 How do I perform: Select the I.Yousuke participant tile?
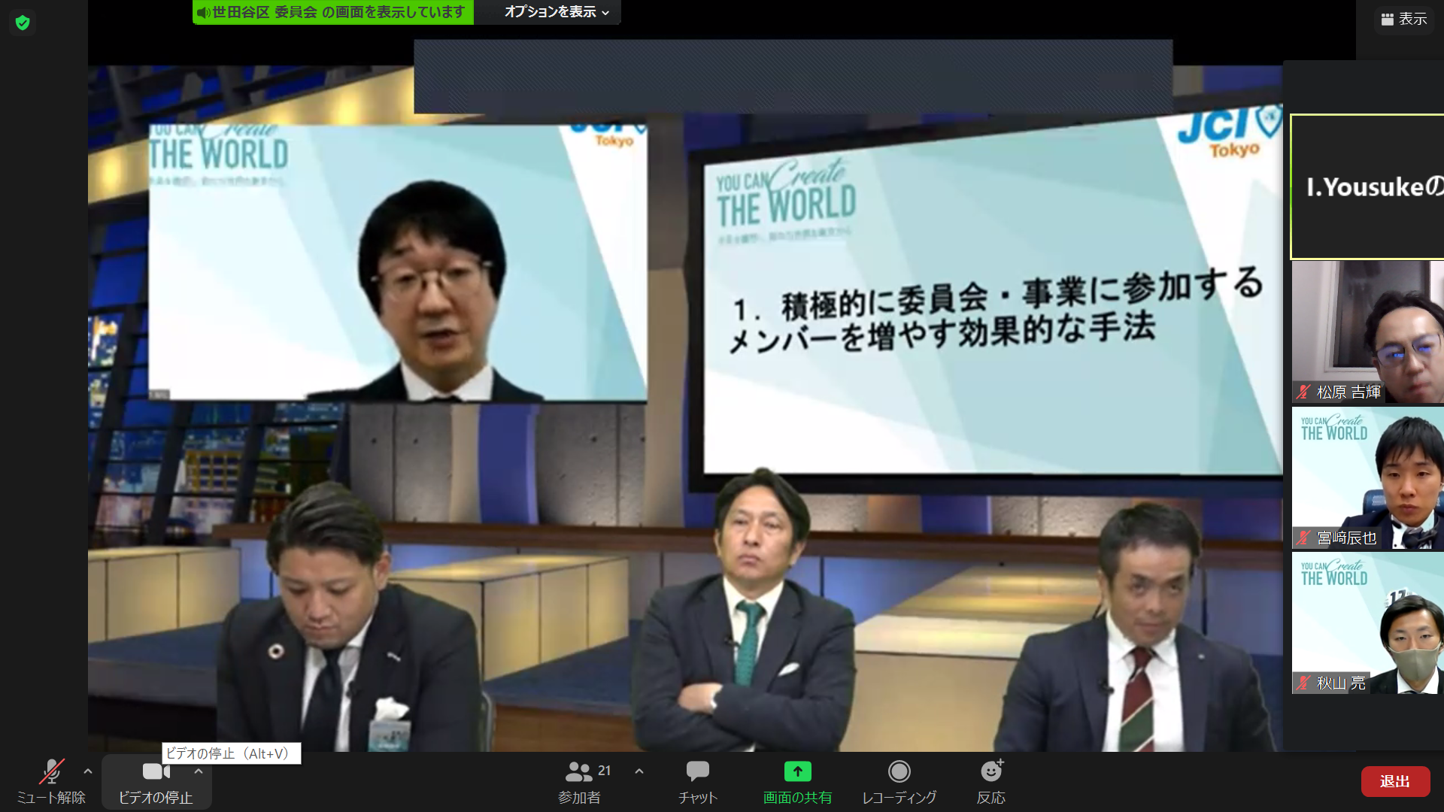pos(1367,186)
